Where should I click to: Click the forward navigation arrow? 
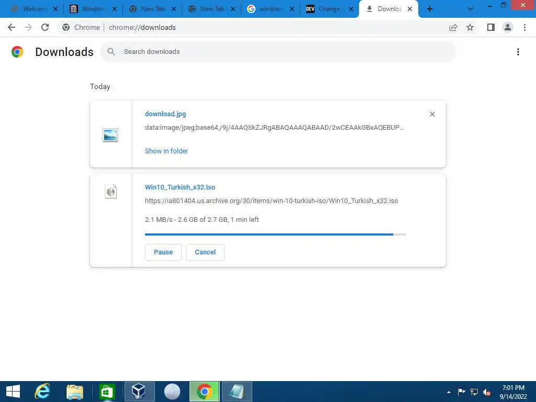point(28,27)
